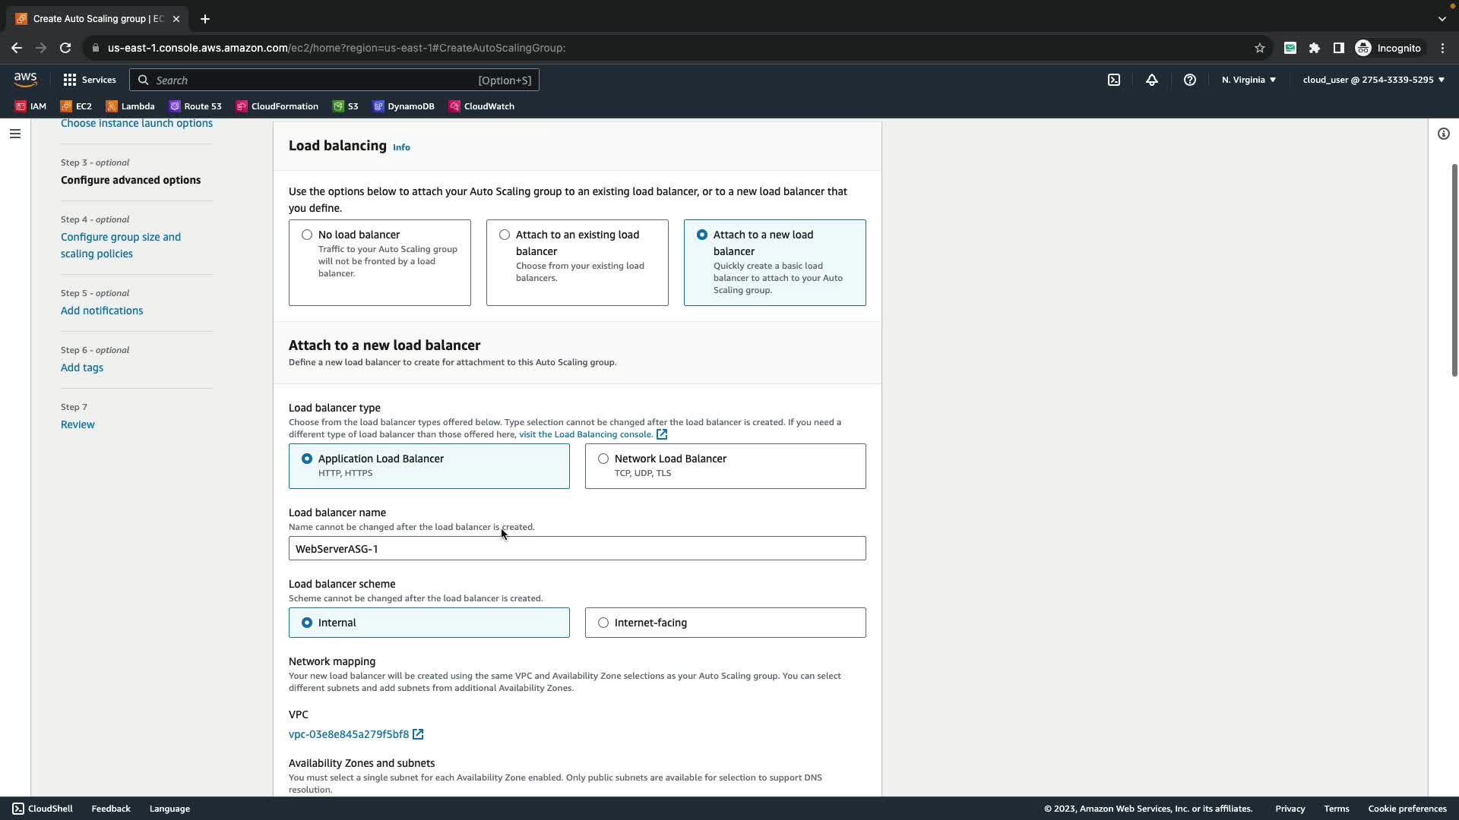This screenshot has height=820, width=1459.
Task: Open the Lambda bookmark shortcut
Action: (131, 106)
